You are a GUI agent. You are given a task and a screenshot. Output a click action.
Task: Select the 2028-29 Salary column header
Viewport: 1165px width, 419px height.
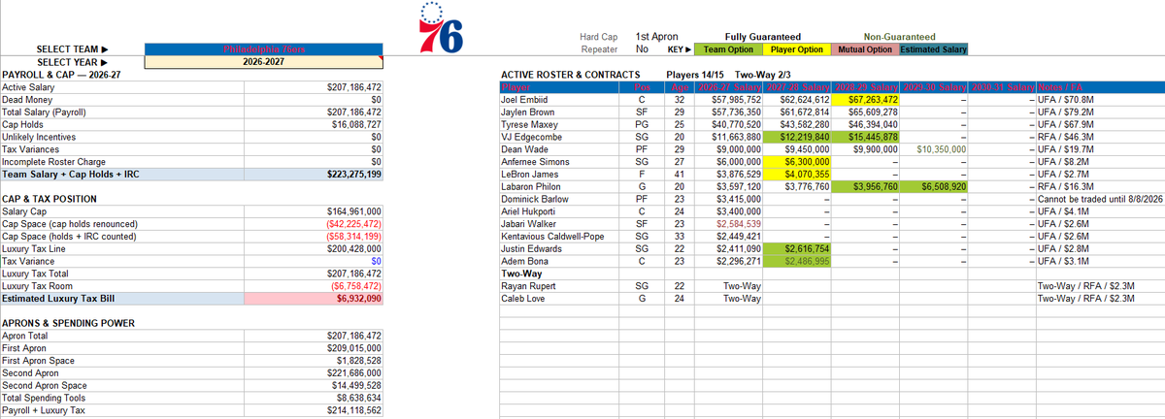pyautogui.click(x=865, y=88)
